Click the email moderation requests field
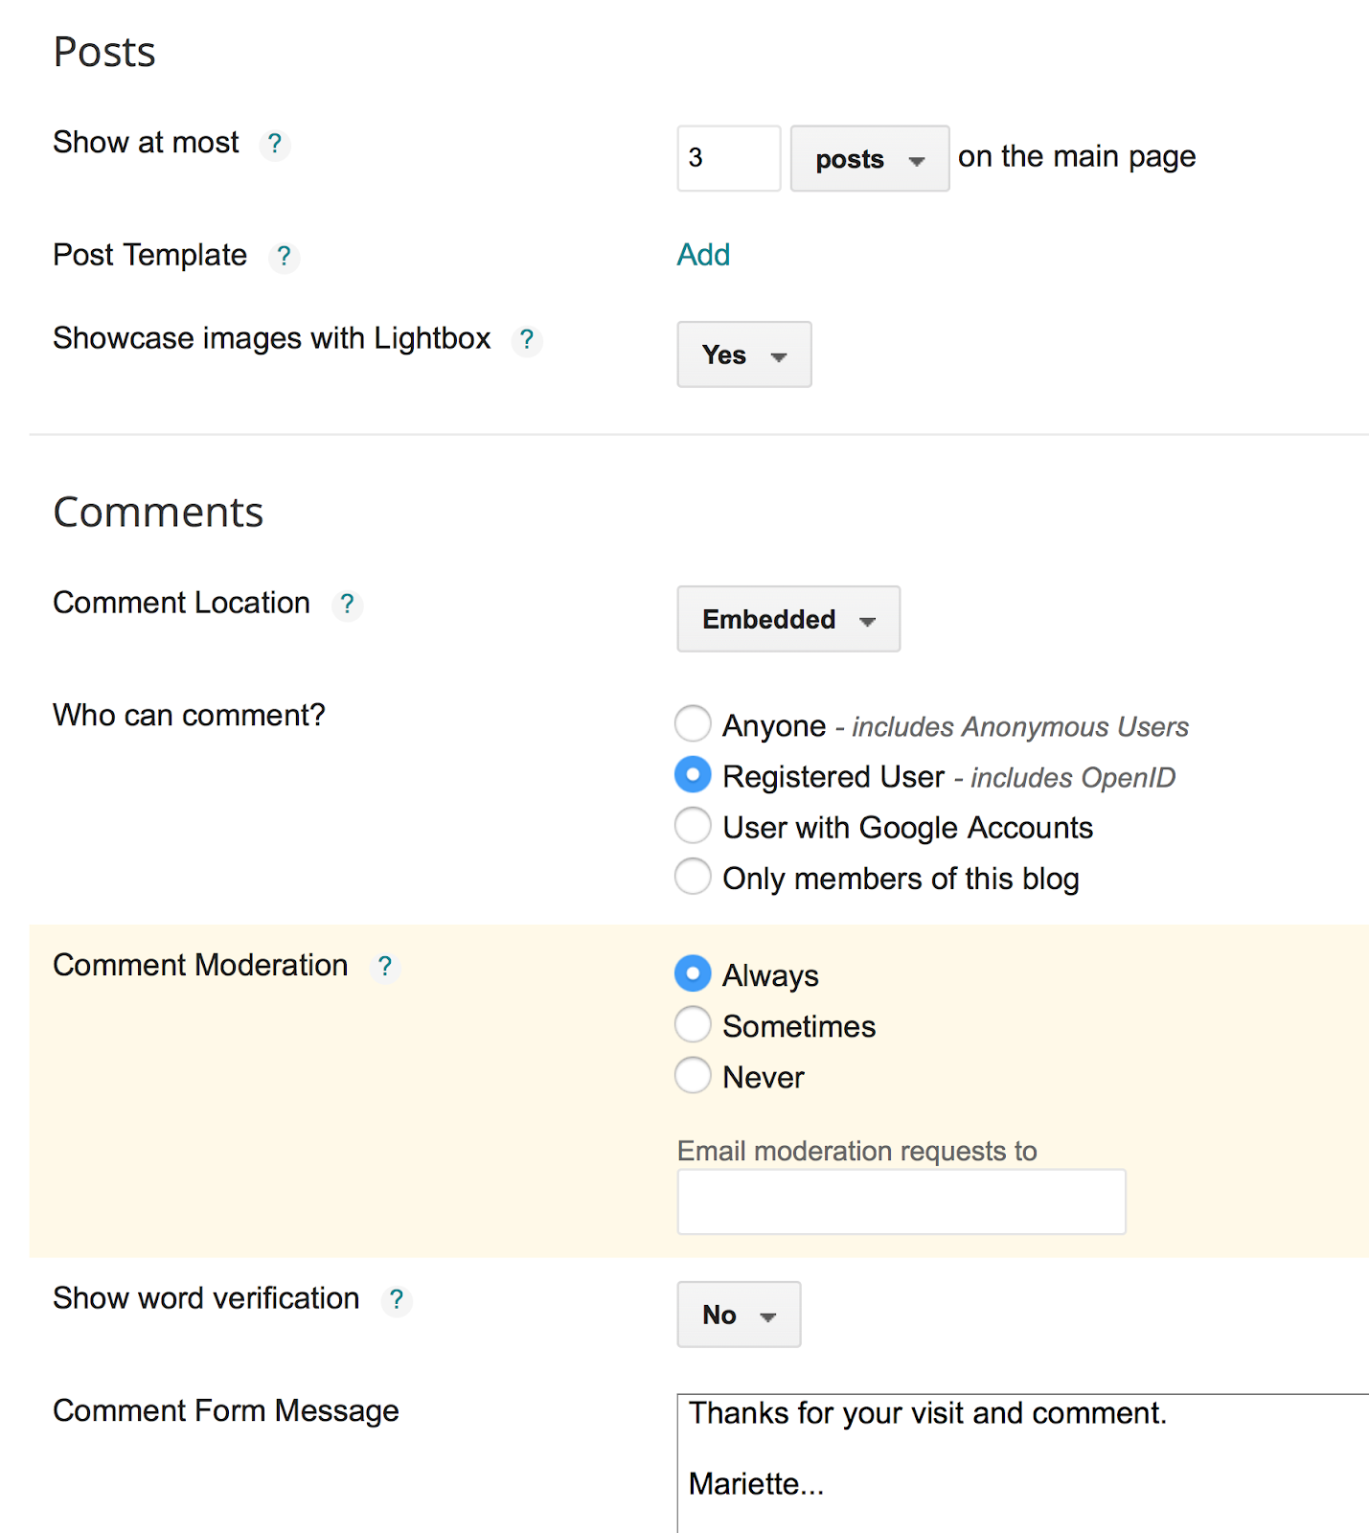This screenshot has width=1369, height=1533. (901, 1202)
